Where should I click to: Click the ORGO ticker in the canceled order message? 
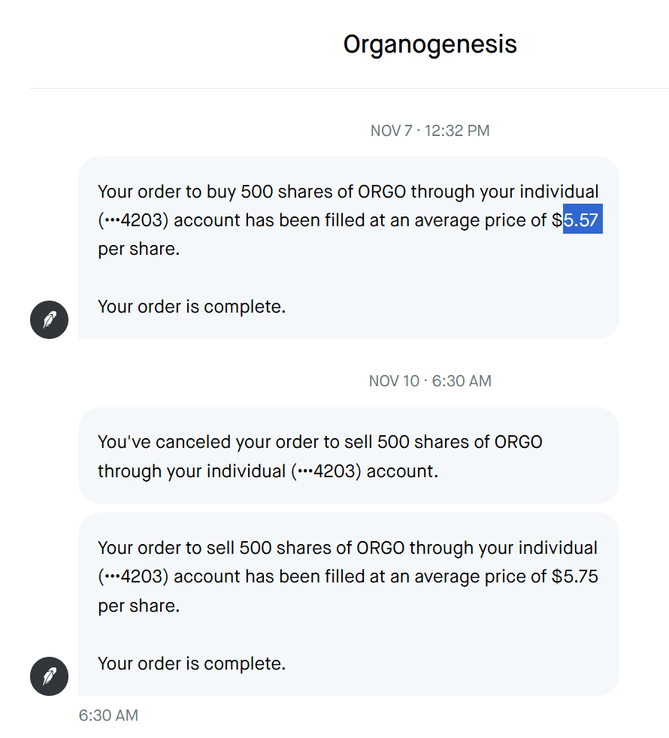[x=518, y=442]
